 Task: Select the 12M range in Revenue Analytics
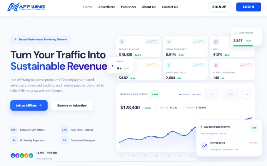pos(246,94)
